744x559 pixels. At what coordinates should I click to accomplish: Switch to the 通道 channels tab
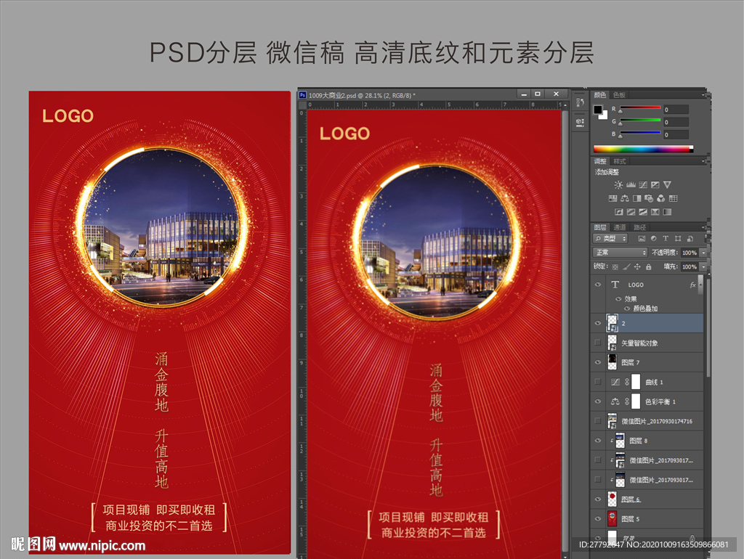click(x=619, y=227)
